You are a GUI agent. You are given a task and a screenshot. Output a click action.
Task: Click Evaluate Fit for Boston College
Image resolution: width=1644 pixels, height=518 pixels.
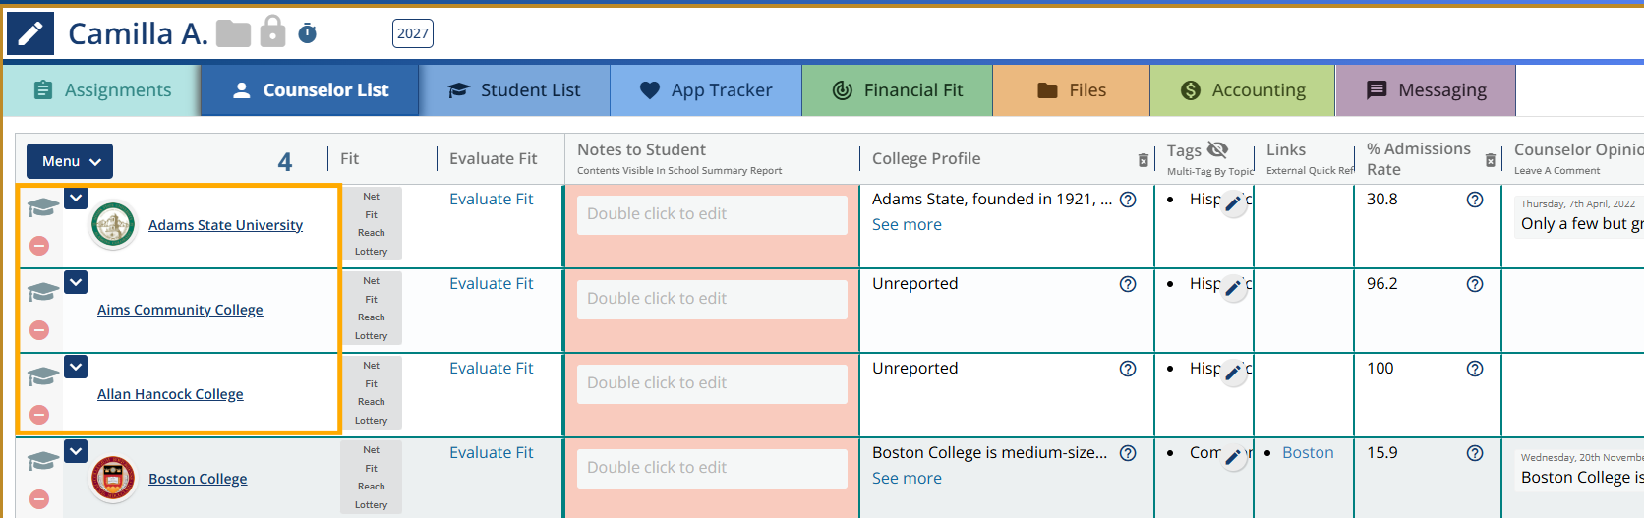pos(491,452)
